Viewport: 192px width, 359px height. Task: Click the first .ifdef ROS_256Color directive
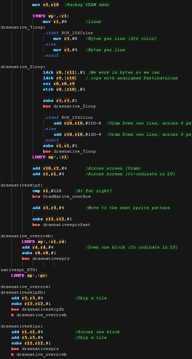tap(68, 33)
